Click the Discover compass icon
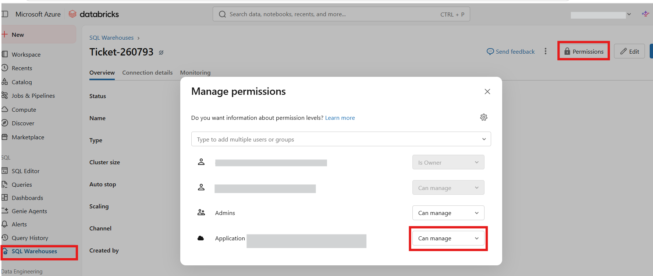The height and width of the screenshot is (276, 653). 5,123
